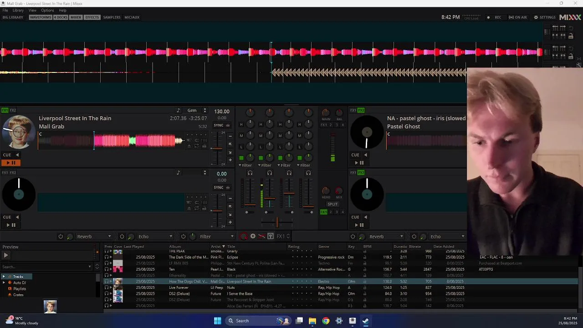Toggle the WAVEFORMS view button
Image resolution: width=583 pixels, height=328 pixels.
click(41, 17)
